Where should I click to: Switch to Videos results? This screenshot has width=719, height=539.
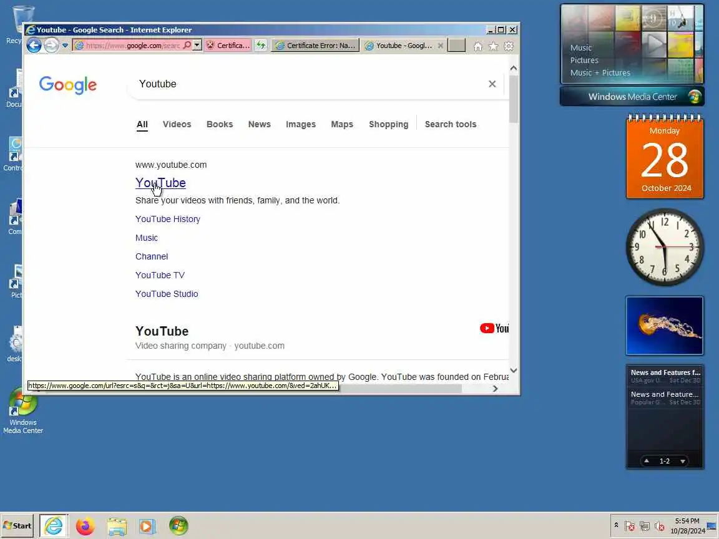click(177, 124)
